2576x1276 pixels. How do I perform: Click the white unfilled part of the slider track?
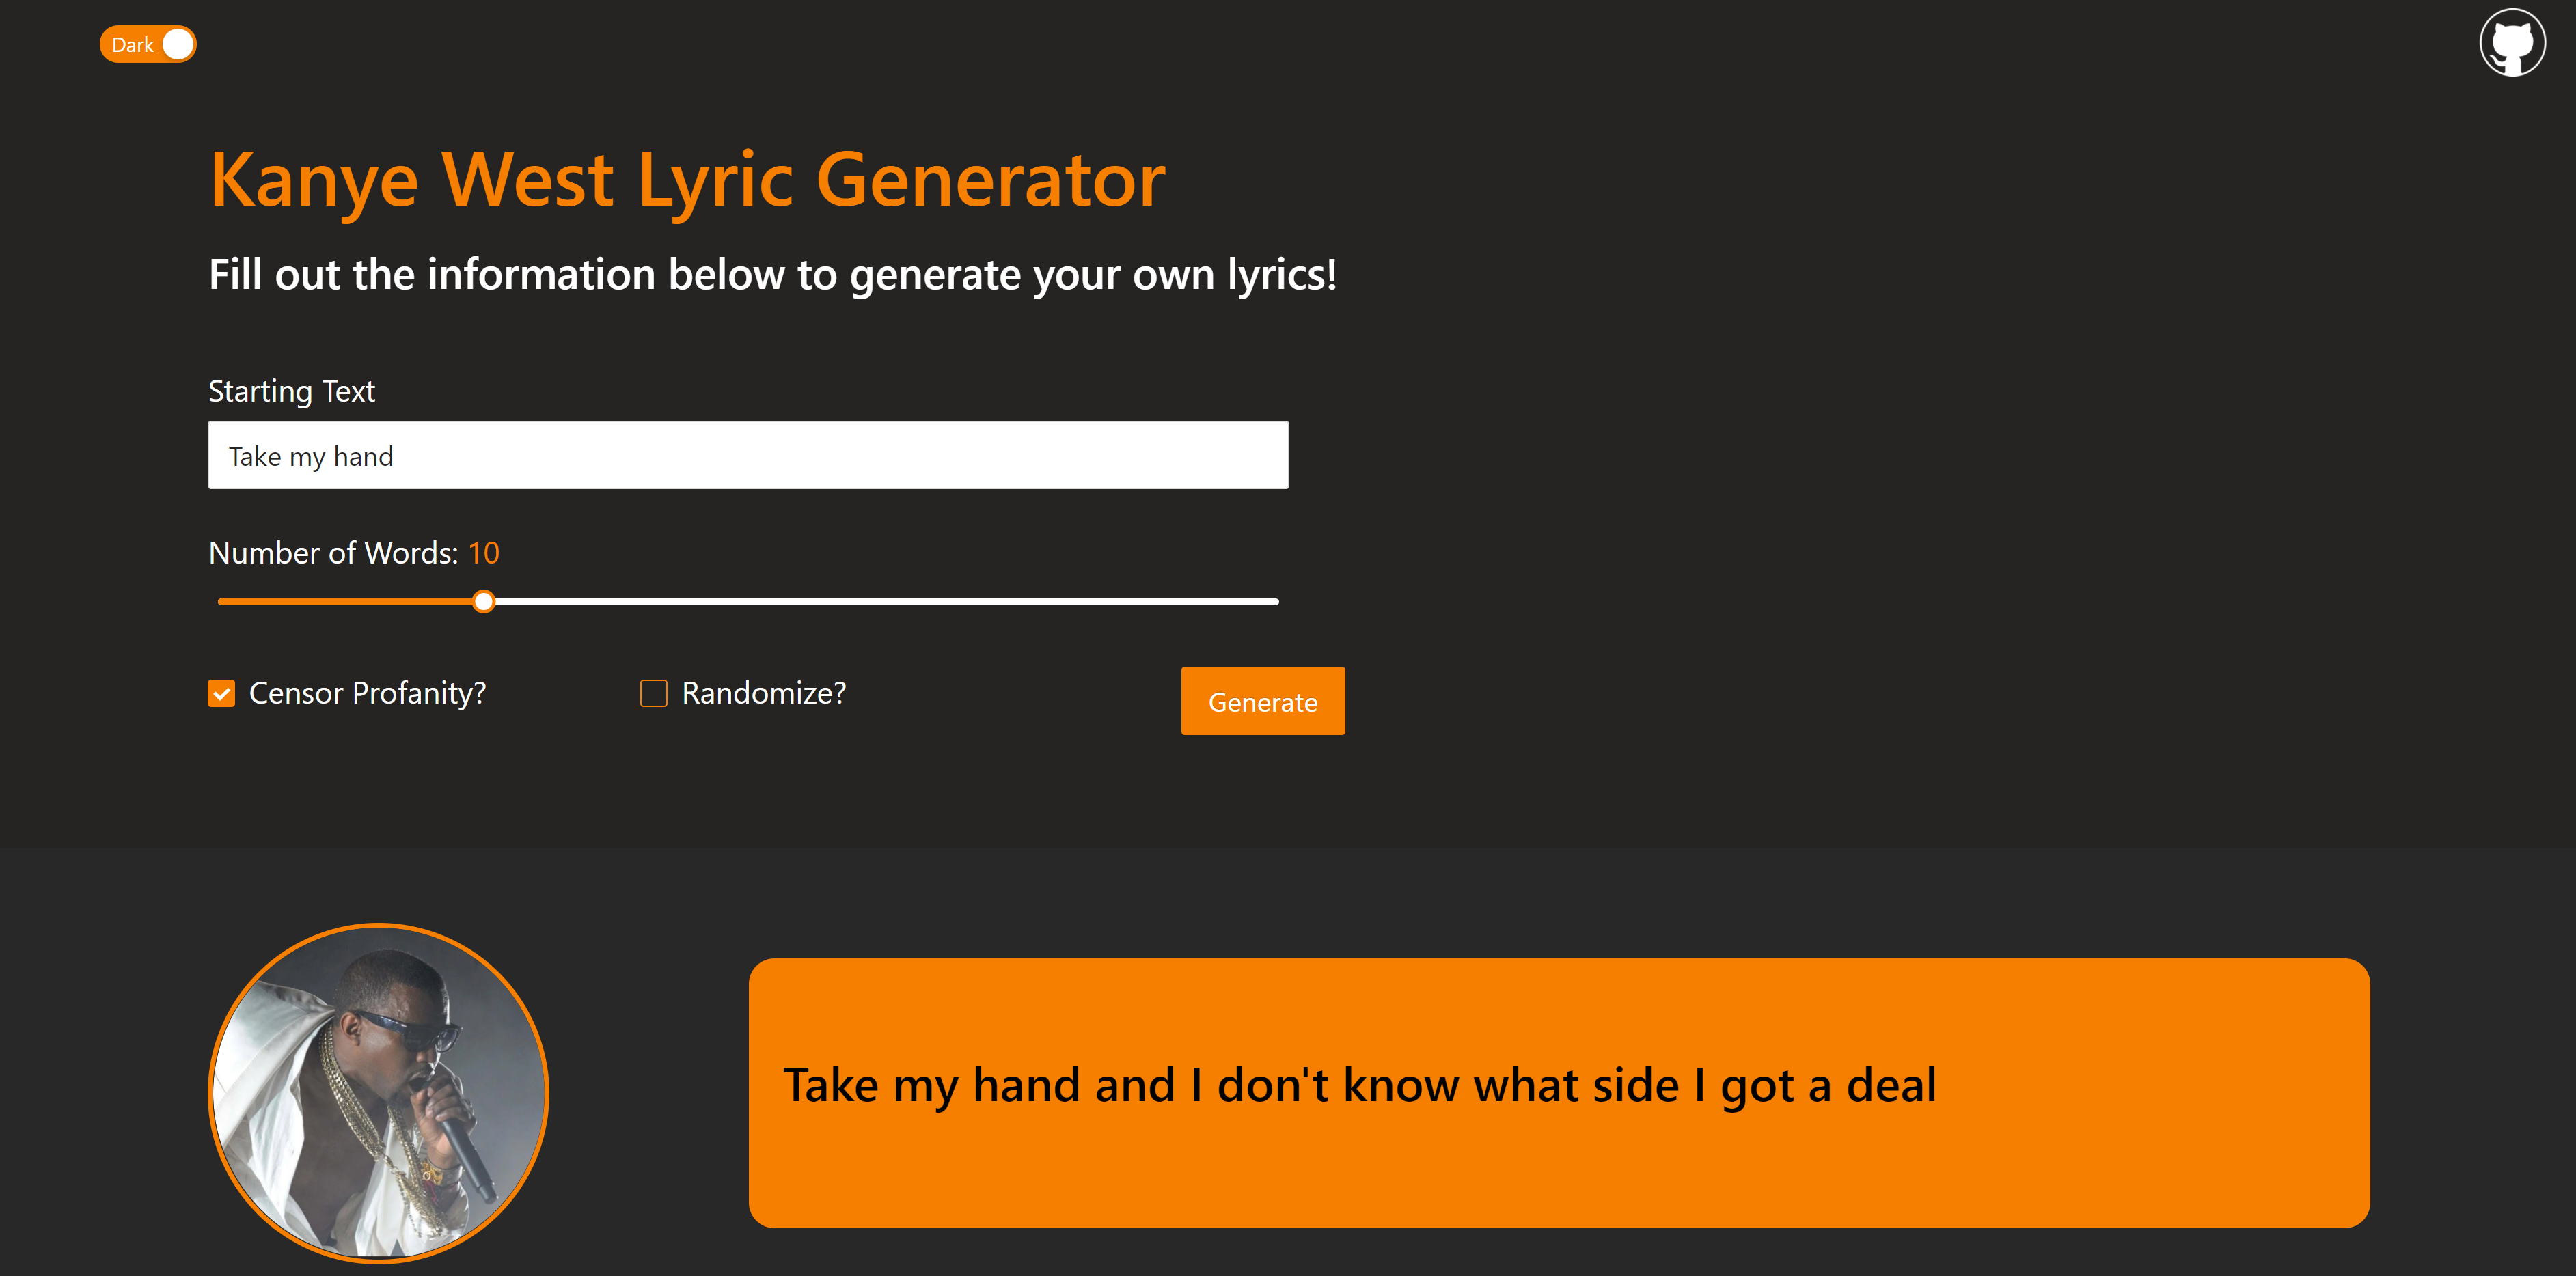(880, 602)
